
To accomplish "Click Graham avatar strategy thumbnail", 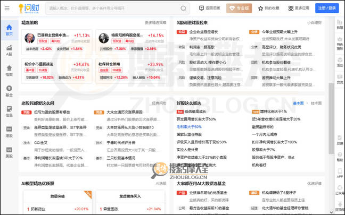I will pyautogui.click(x=104, y=38).
